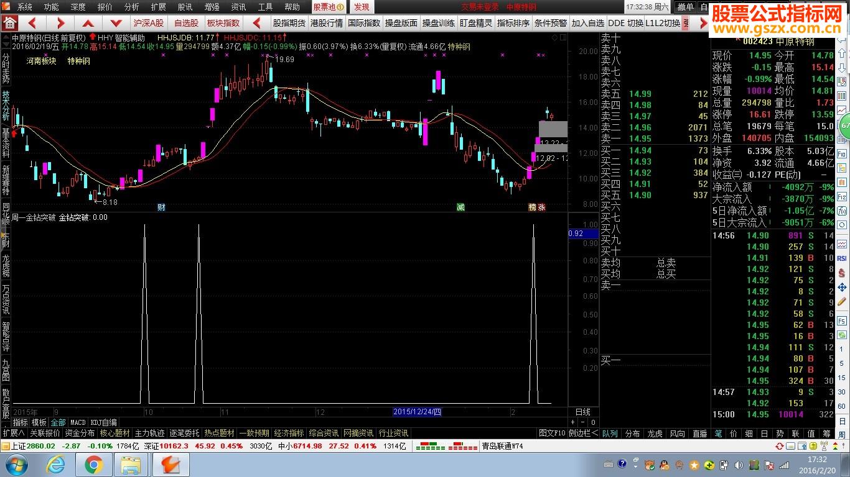
Task: Click the stock software taskbar icon
Action: coord(170,465)
